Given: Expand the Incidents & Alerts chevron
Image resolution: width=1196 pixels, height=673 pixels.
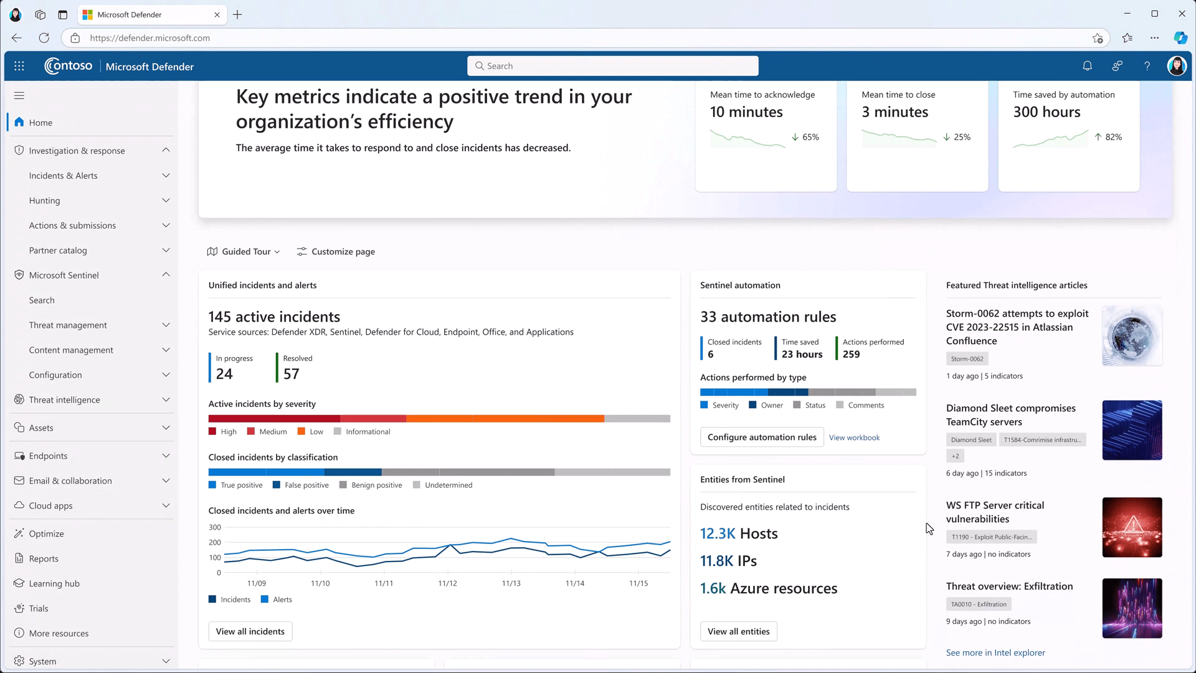Looking at the screenshot, I should 166,176.
